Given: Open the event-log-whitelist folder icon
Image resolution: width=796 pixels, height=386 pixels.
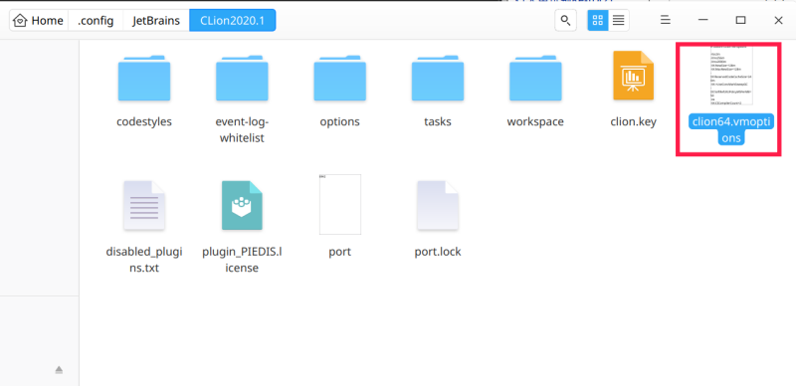Looking at the screenshot, I should 242,79.
